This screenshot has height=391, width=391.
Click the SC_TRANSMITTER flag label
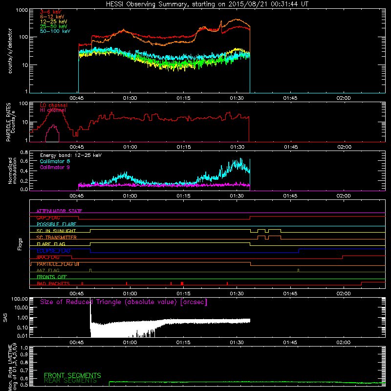point(57,238)
